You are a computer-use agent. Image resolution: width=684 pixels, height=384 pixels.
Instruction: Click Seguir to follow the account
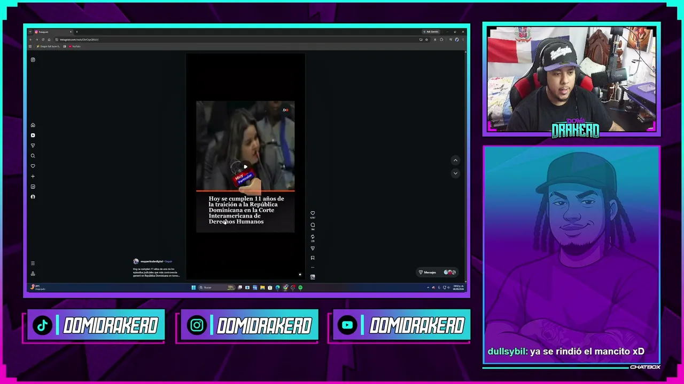[169, 261]
